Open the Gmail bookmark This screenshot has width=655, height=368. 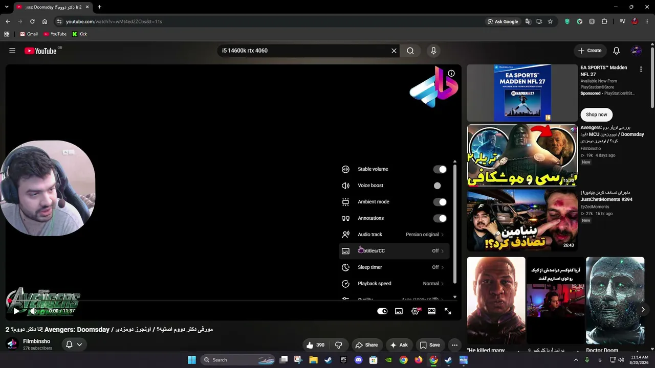29,34
